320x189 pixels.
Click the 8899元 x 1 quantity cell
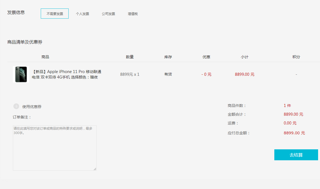pos(130,74)
